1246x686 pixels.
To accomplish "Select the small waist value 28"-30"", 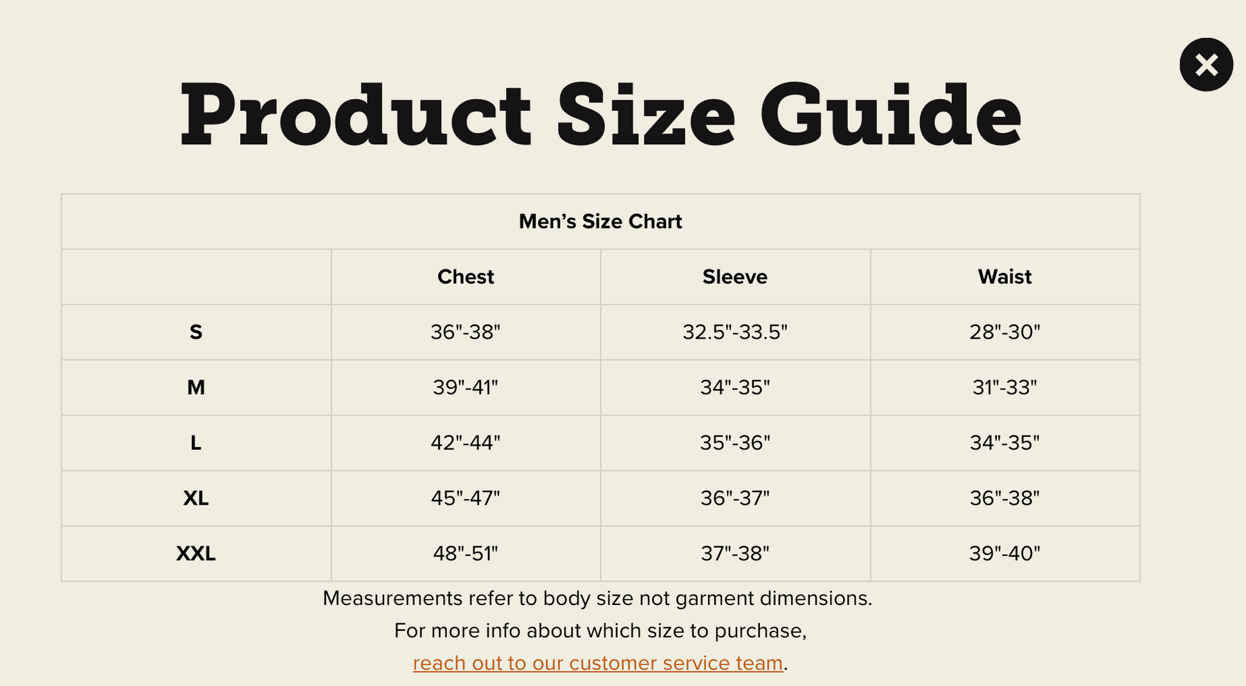I will tap(1004, 332).
